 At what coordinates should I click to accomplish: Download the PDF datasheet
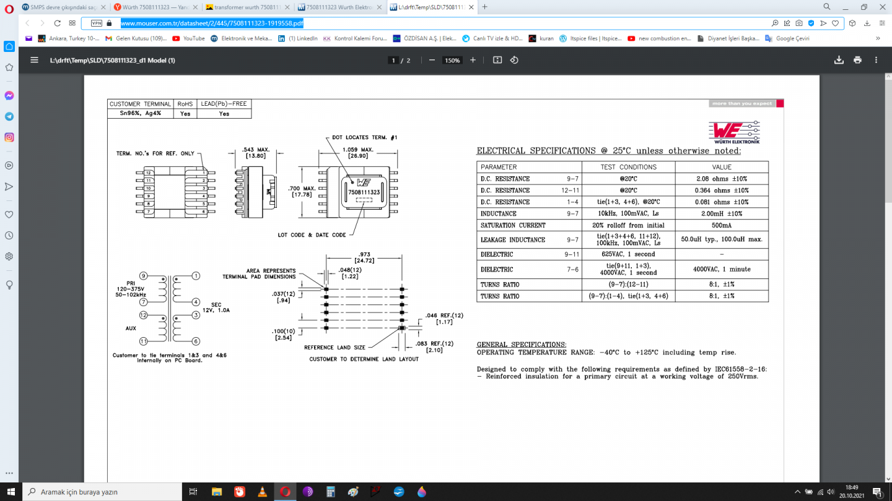point(839,60)
